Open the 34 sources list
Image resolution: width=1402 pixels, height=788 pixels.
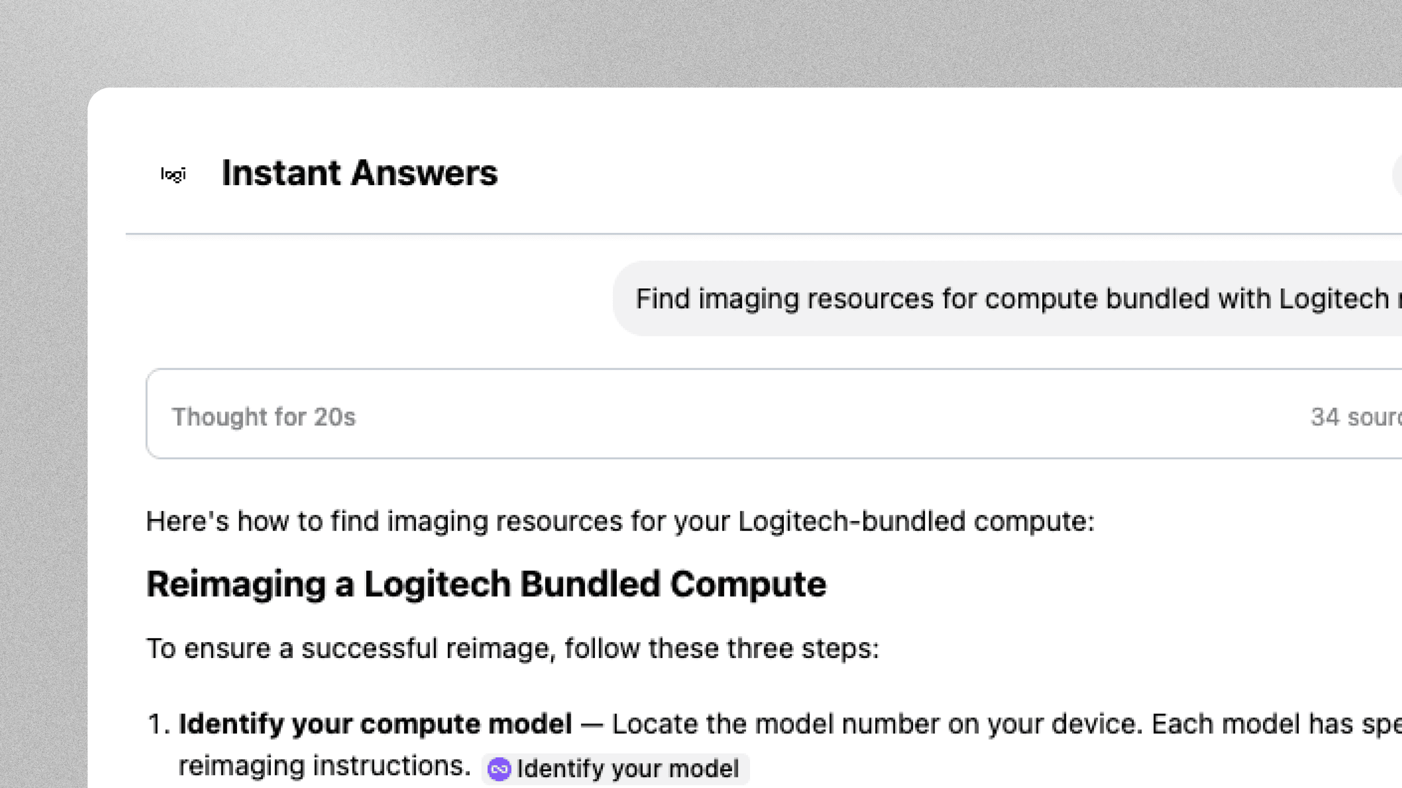click(x=1356, y=417)
